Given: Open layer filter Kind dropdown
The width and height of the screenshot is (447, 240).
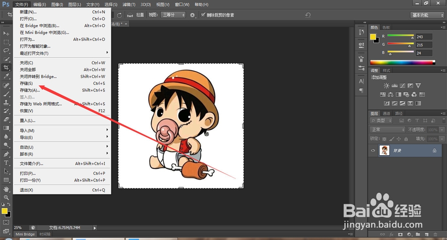Looking at the screenshot, I should (381, 120).
